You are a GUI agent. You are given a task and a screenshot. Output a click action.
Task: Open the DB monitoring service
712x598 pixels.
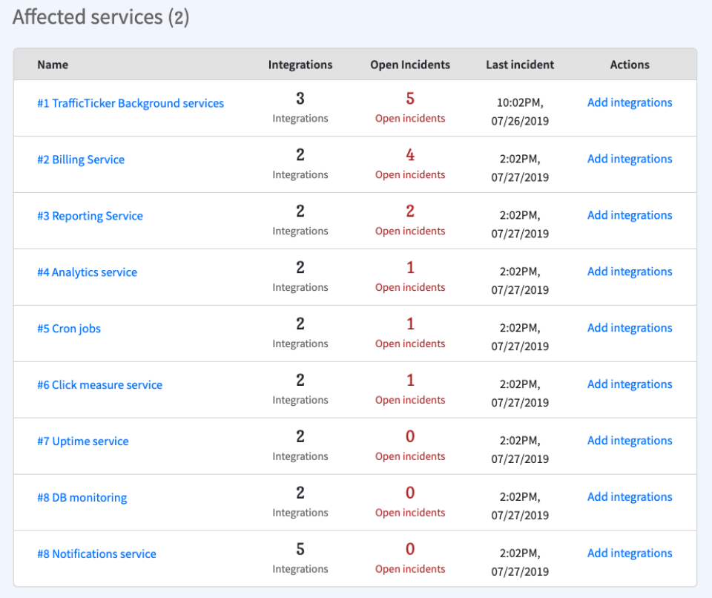pos(82,498)
